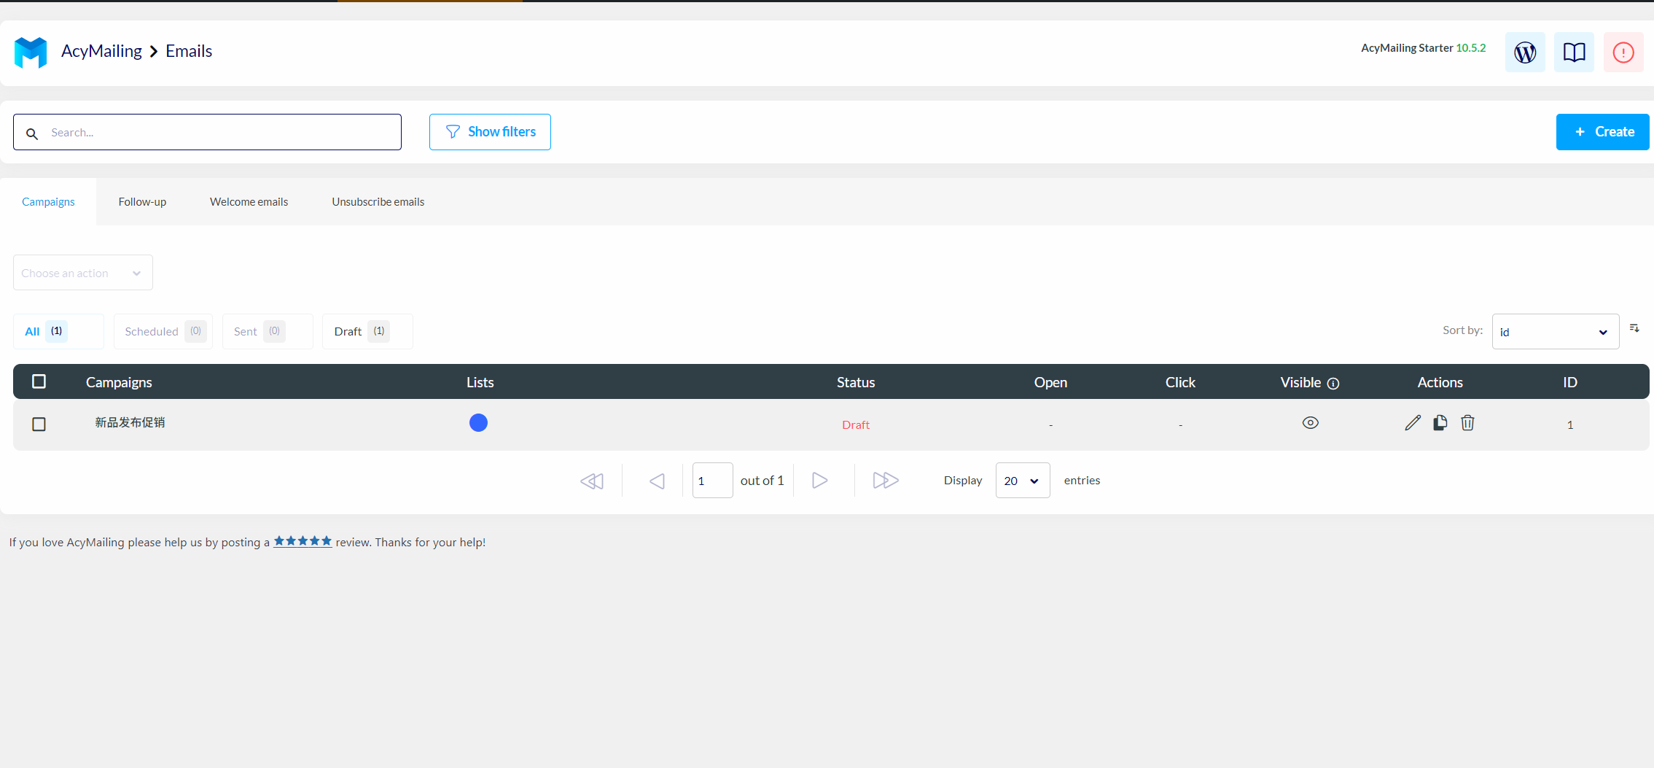Click the Show filters button
1654x768 pixels.
pos(490,132)
